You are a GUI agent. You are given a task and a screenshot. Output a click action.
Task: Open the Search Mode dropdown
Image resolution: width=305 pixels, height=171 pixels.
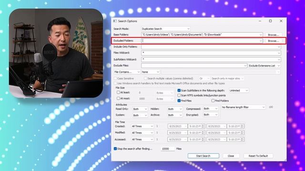click(x=165, y=28)
